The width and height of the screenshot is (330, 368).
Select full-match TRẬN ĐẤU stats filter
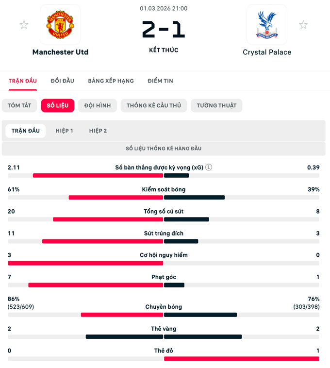click(26, 131)
